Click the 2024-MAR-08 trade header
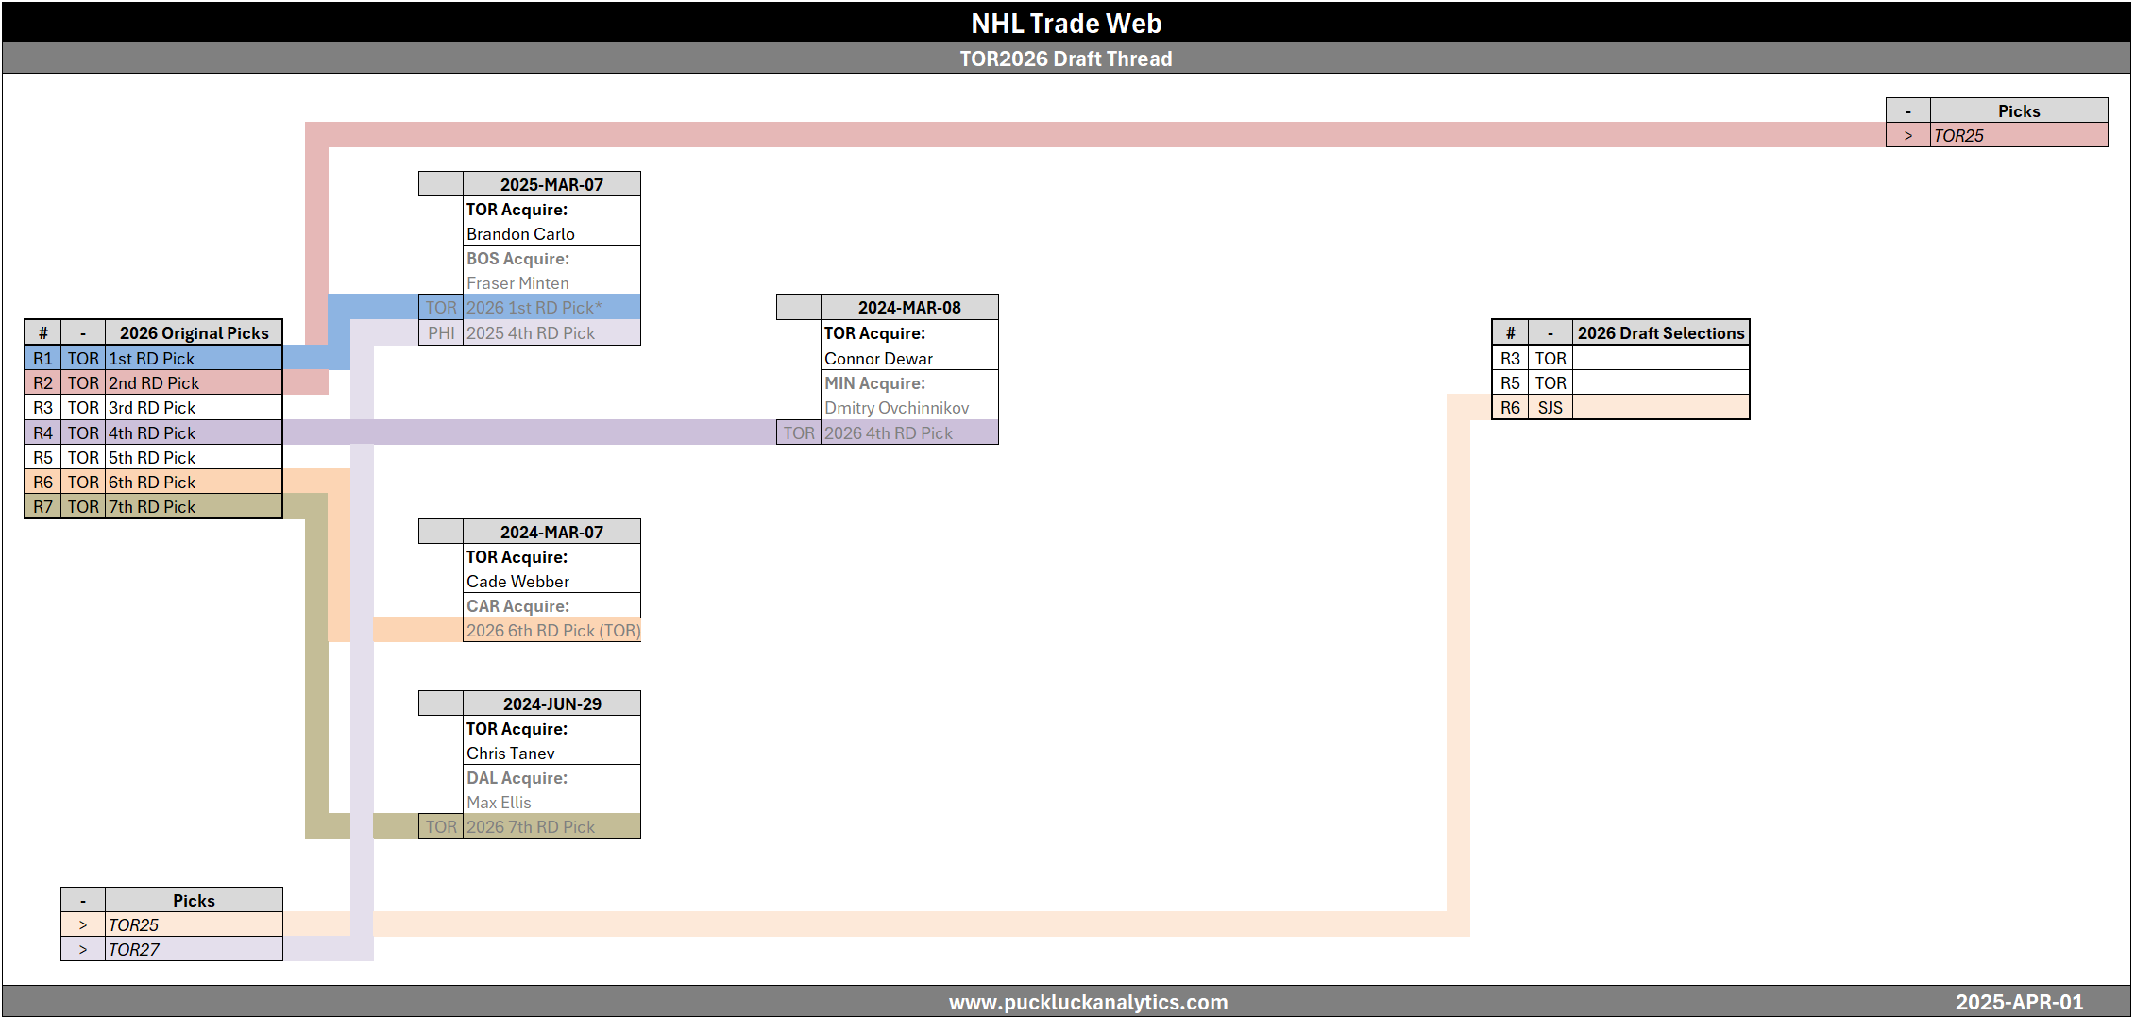The width and height of the screenshot is (2135, 1017). 909,308
